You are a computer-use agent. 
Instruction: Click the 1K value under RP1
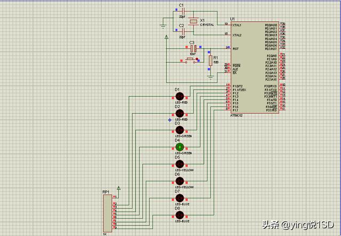104,234
